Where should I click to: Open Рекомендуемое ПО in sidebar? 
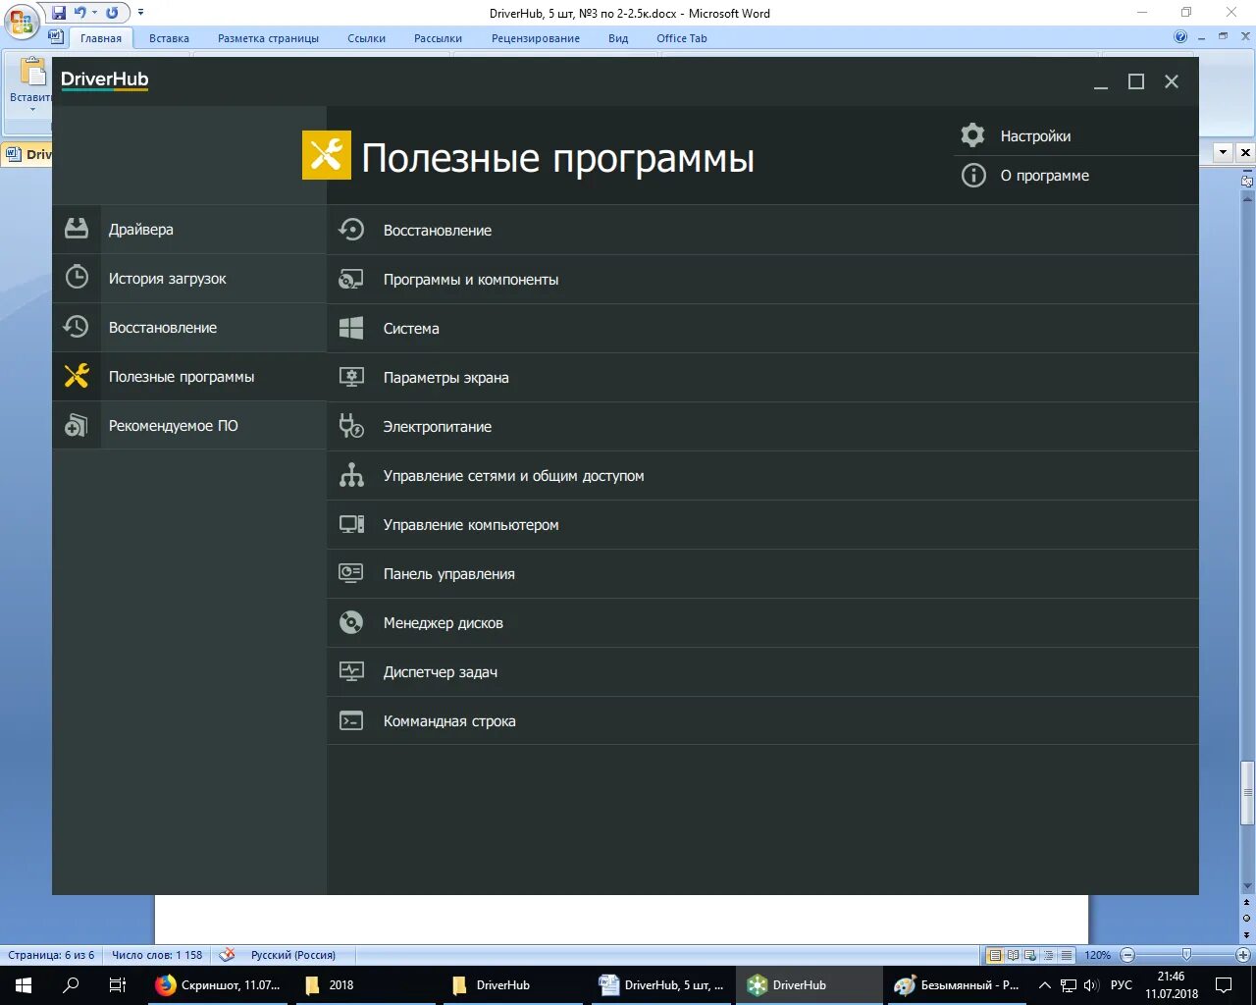coord(189,425)
